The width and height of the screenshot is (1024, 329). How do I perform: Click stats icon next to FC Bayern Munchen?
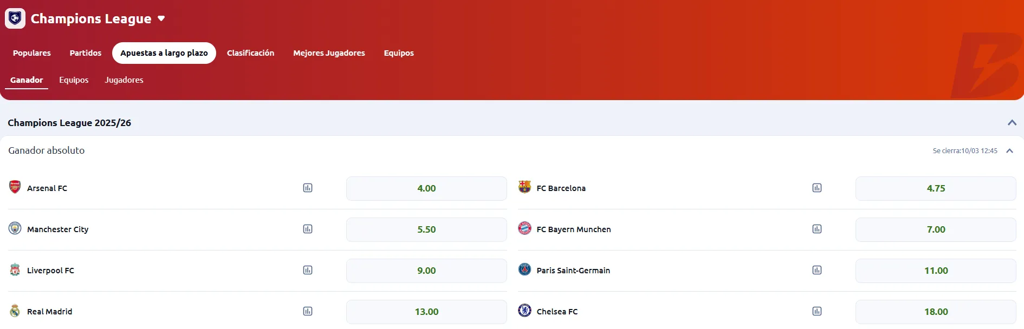pyautogui.click(x=817, y=229)
